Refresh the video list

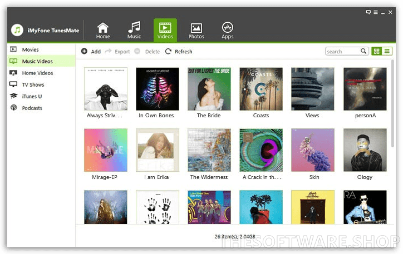(x=179, y=52)
